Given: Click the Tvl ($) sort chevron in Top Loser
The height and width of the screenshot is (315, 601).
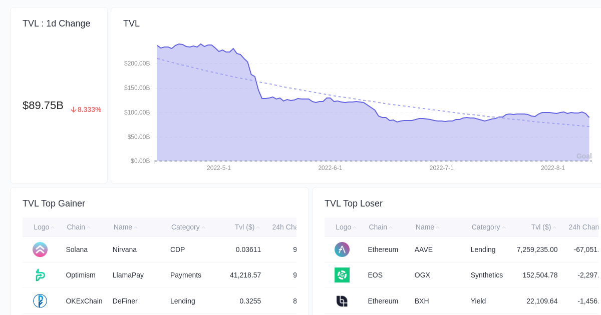Looking at the screenshot, I should pos(556,227).
